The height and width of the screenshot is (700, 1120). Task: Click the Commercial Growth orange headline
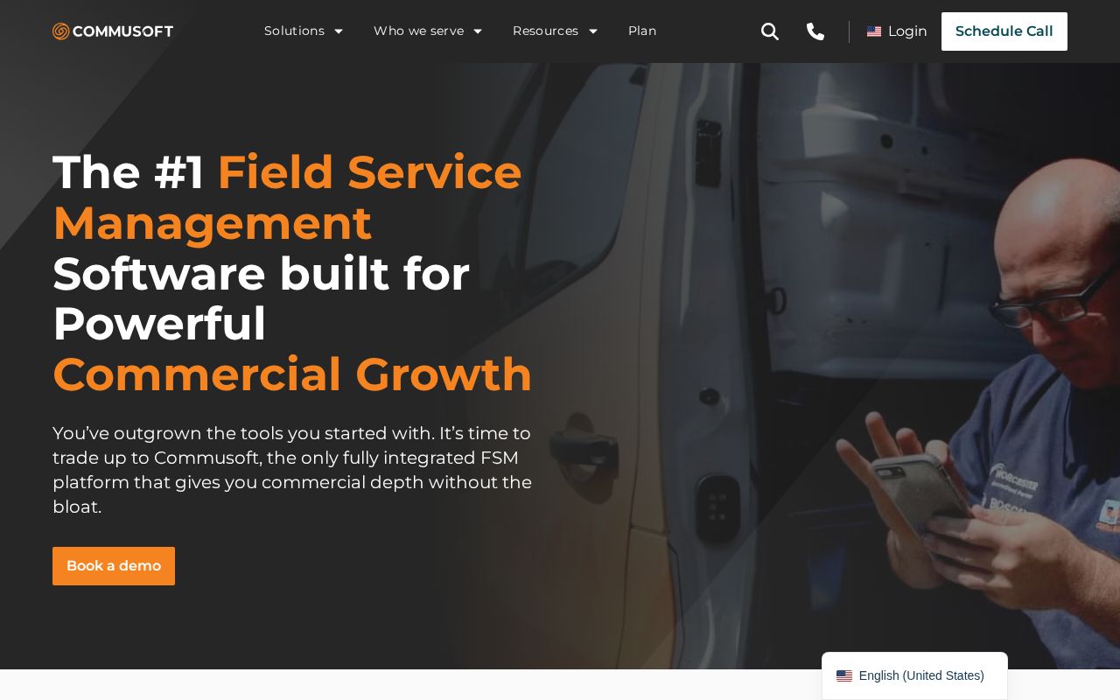[292, 374]
